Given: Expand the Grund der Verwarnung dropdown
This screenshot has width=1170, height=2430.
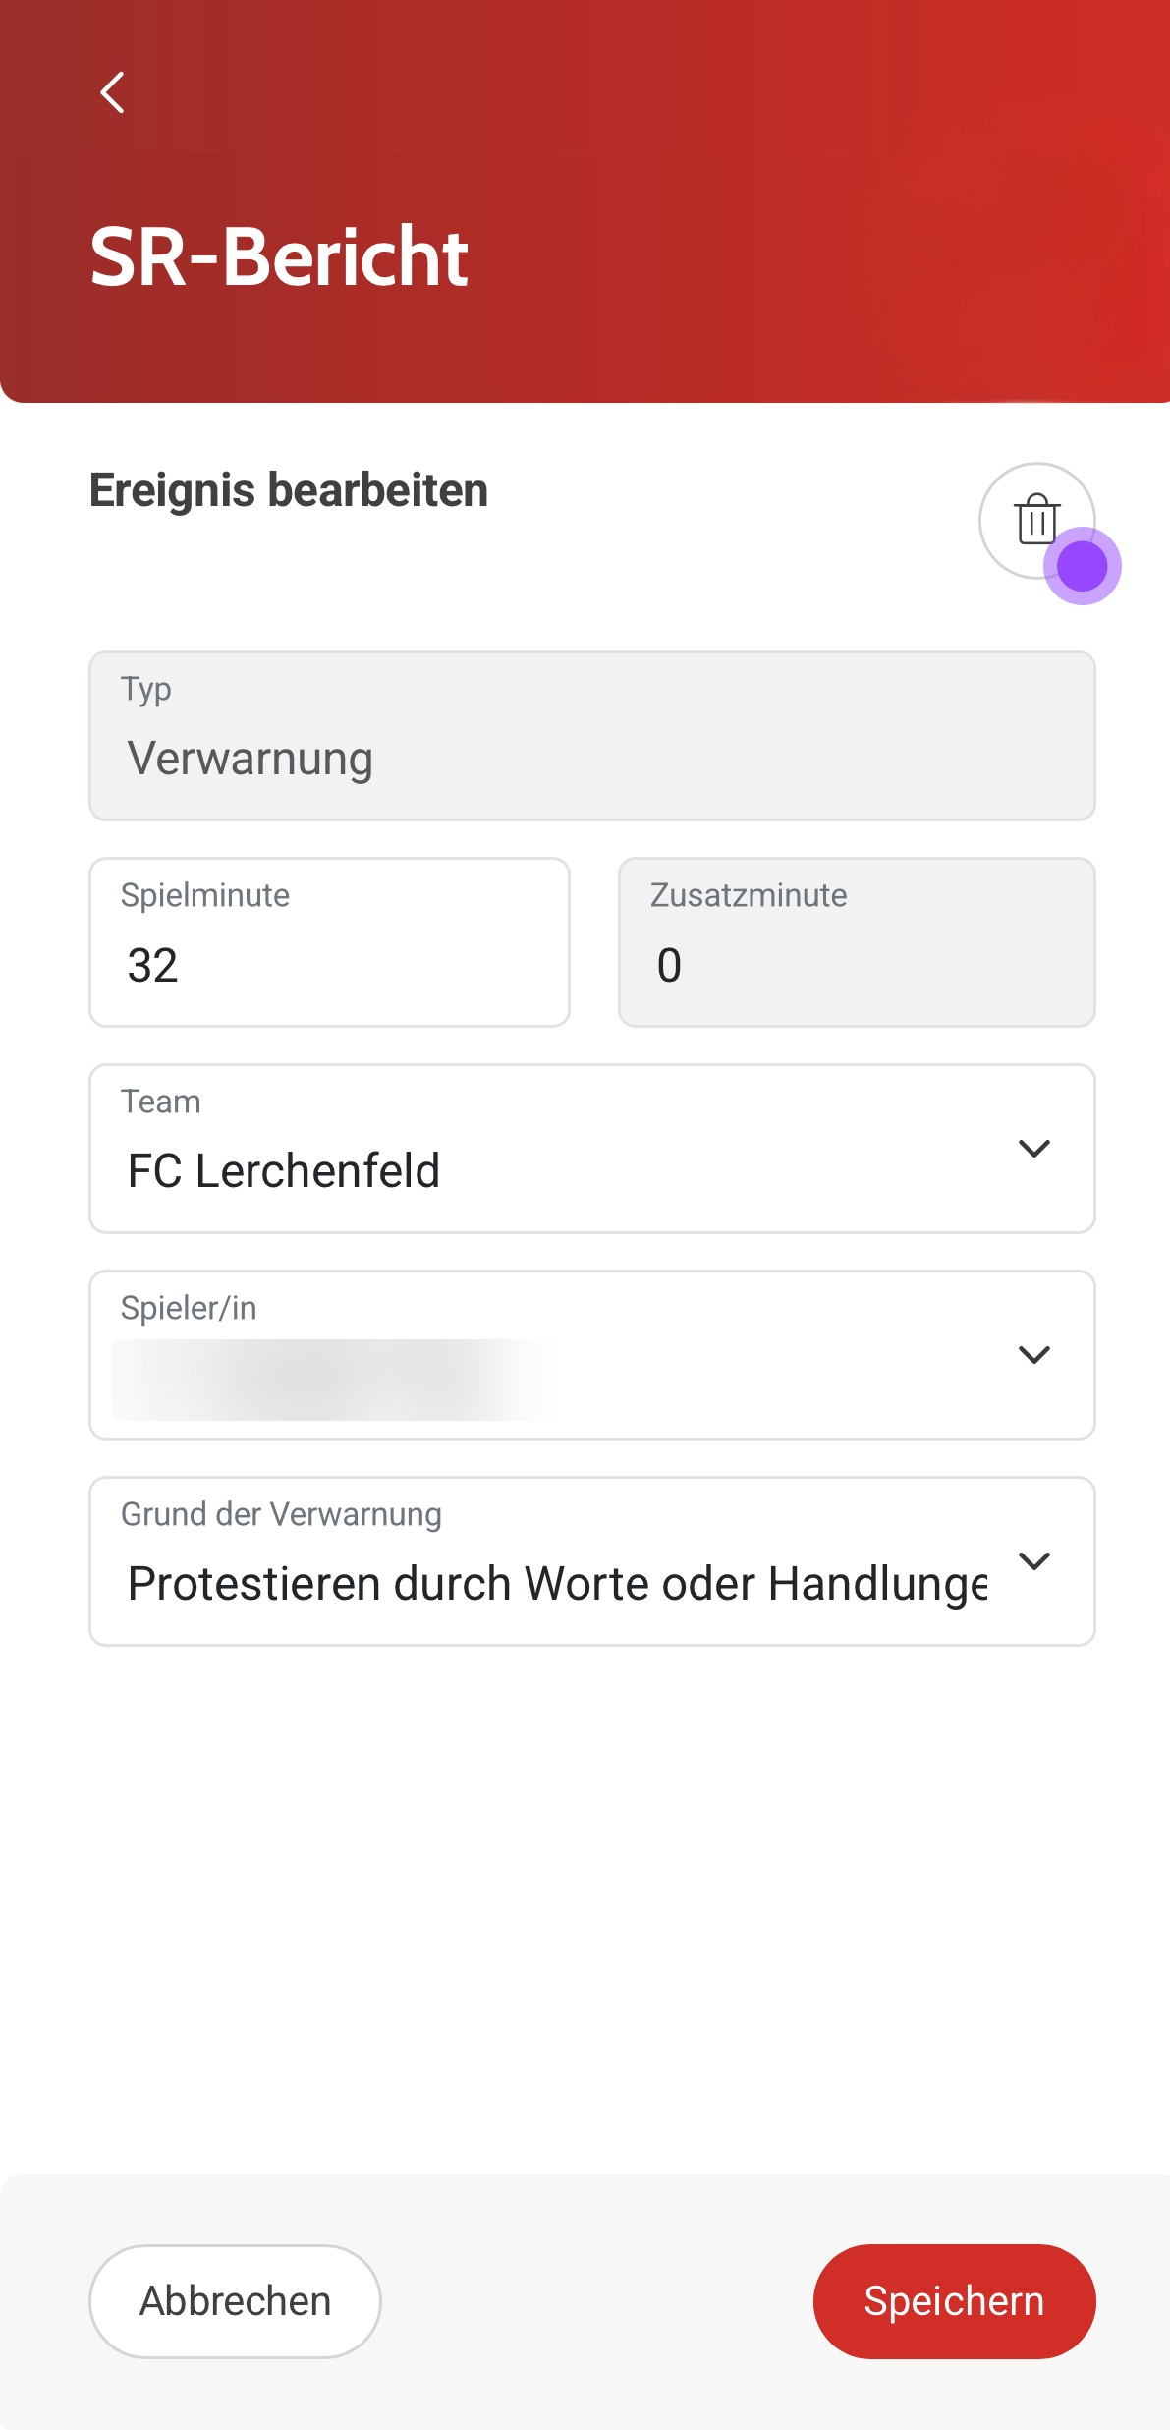Looking at the screenshot, I should pos(591,1561).
